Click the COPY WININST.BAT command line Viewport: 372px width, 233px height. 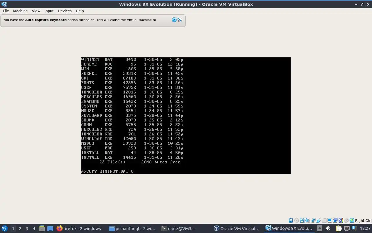tap(107, 171)
